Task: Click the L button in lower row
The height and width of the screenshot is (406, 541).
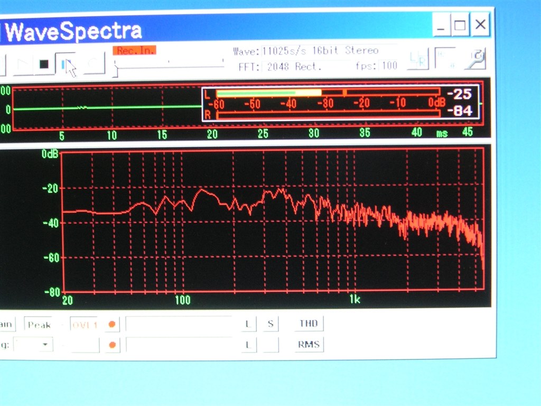Action: pyautogui.click(x=248, y=345)
